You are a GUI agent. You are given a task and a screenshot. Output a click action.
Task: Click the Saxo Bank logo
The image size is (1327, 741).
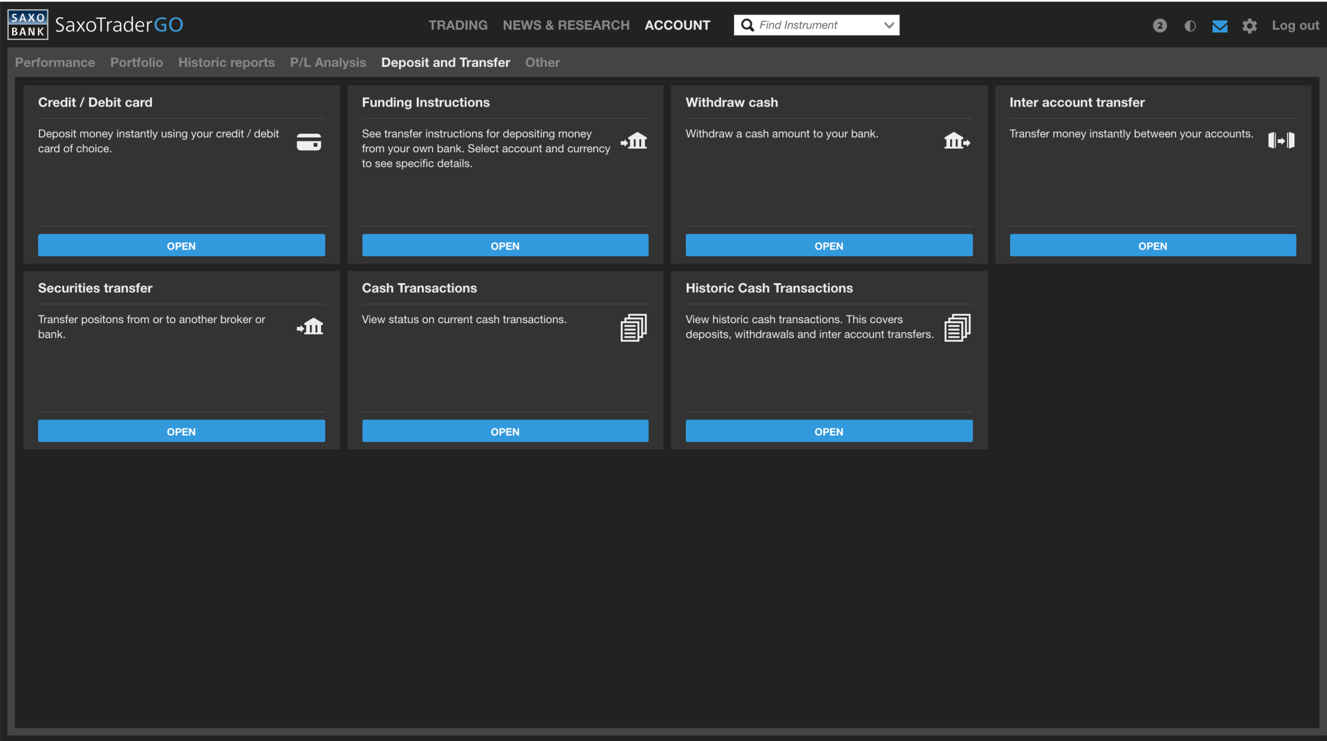click(28, 24)
